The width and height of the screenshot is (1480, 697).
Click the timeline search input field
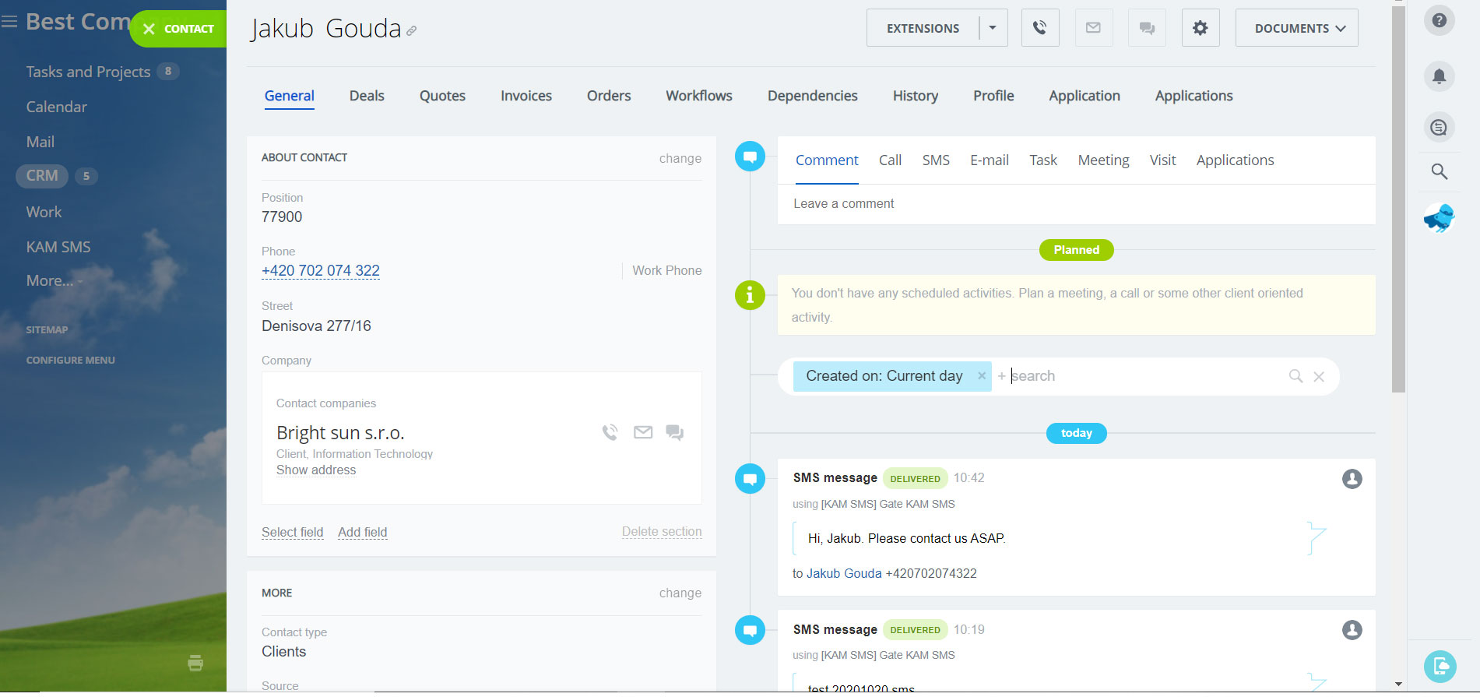1144,376
